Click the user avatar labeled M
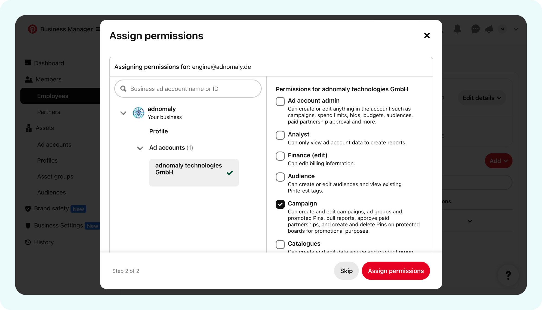Image resolution: width=542 pixels, height=310 pixels. tap(502, 29)
